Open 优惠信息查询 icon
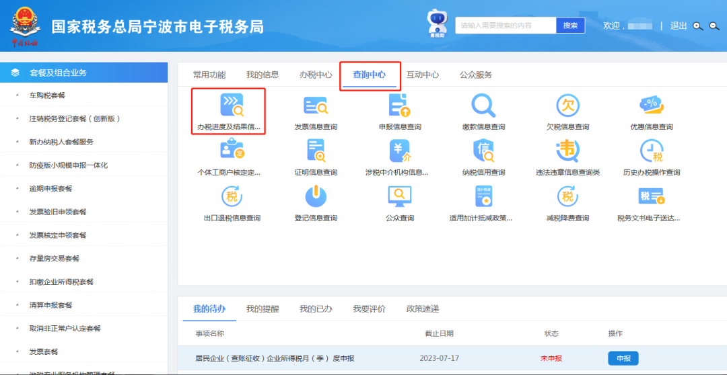This screenshot has height=375, width=727. pyautogui.click(x=652, y=105)
